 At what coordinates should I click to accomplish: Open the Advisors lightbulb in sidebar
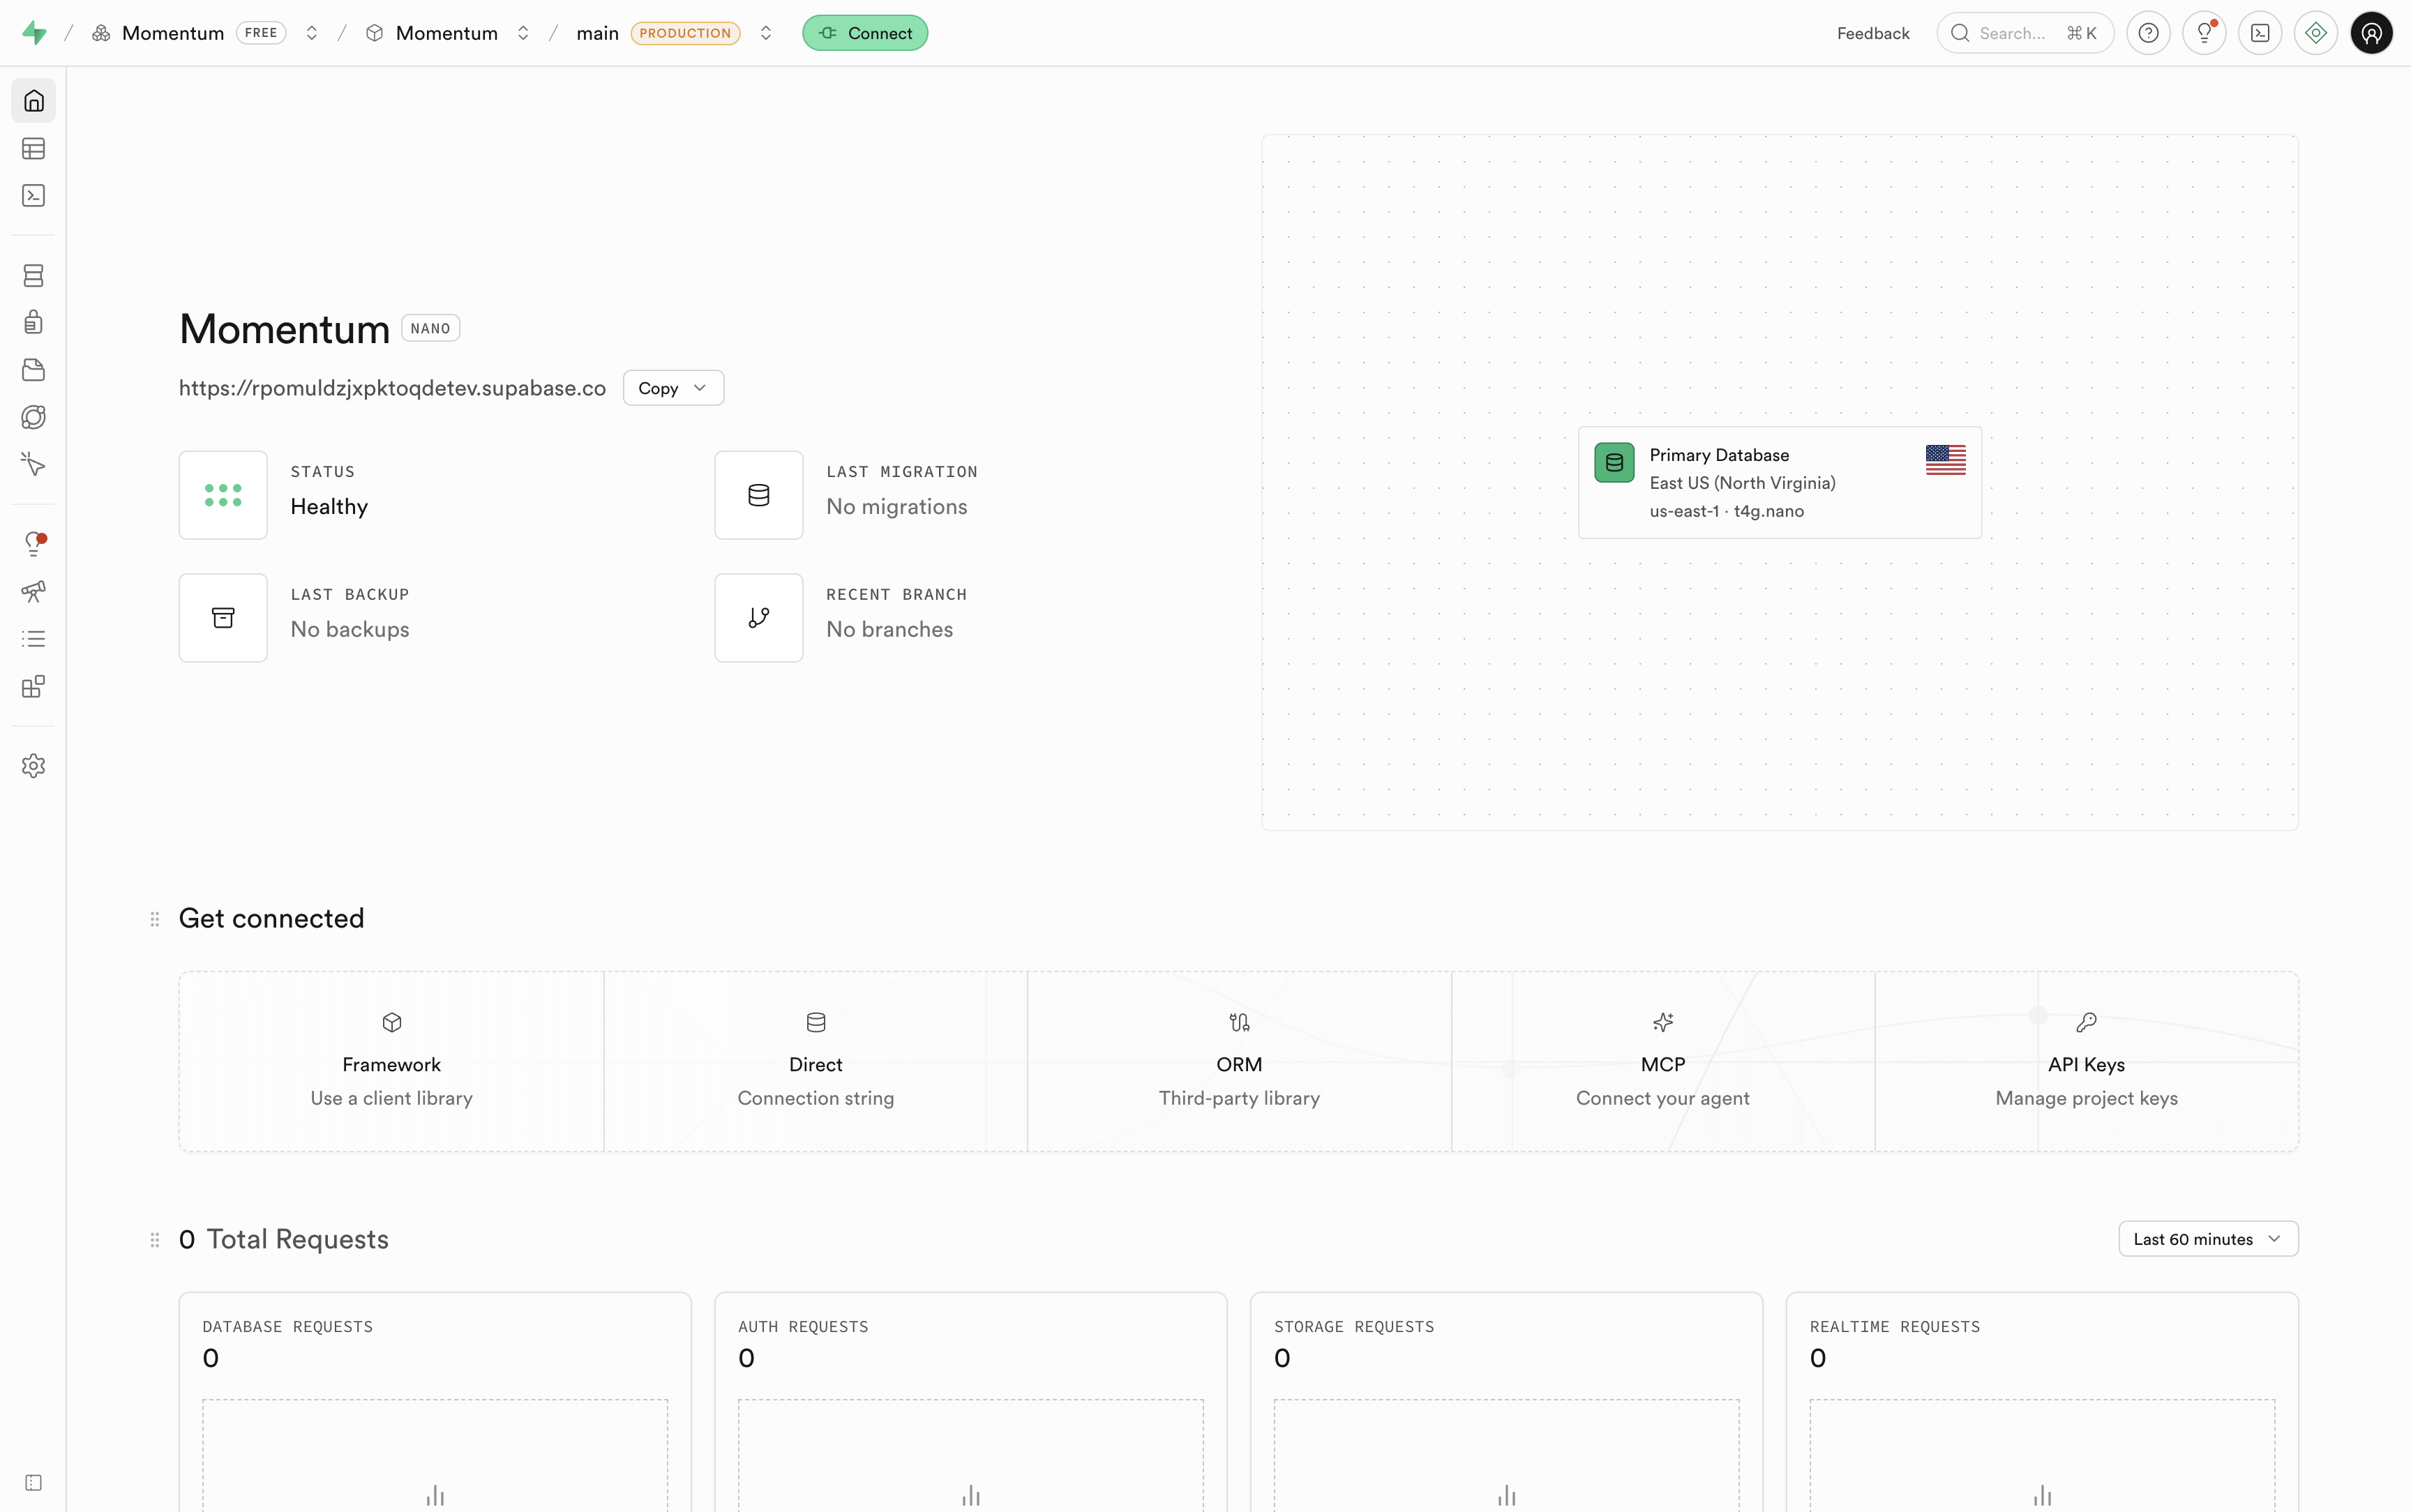34,544
